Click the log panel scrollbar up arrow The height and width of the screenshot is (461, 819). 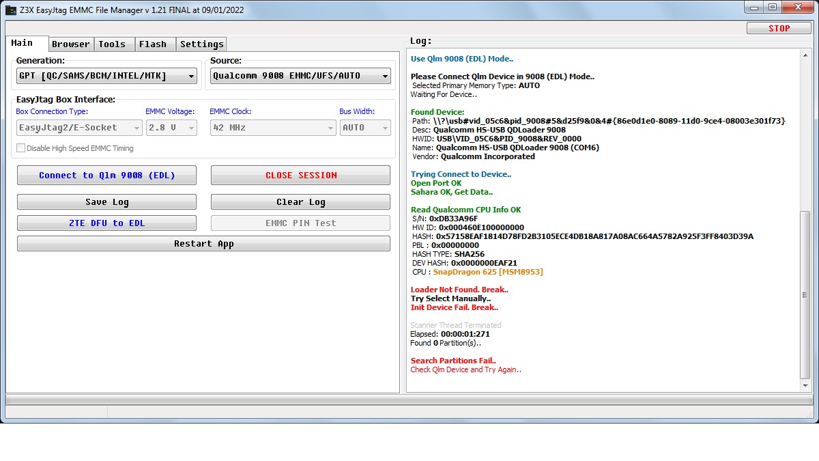coord(805,57)
